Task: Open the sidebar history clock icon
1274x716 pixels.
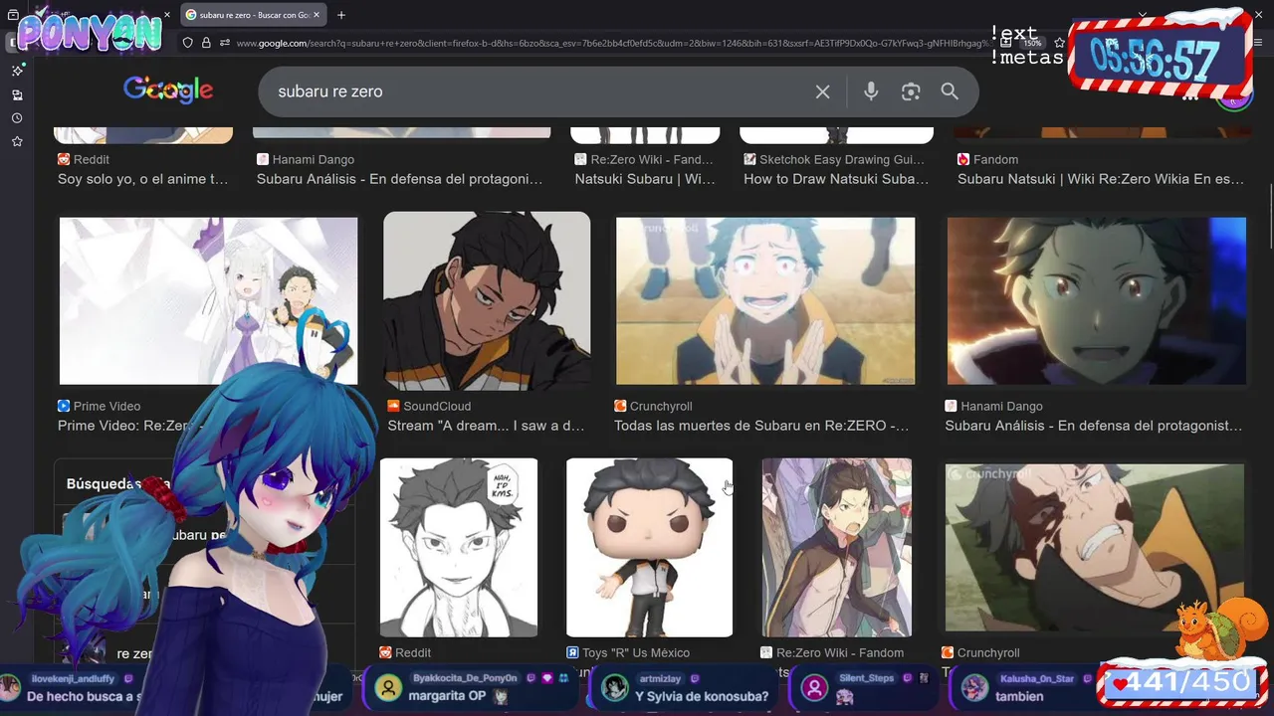Action: click(17, 118)
